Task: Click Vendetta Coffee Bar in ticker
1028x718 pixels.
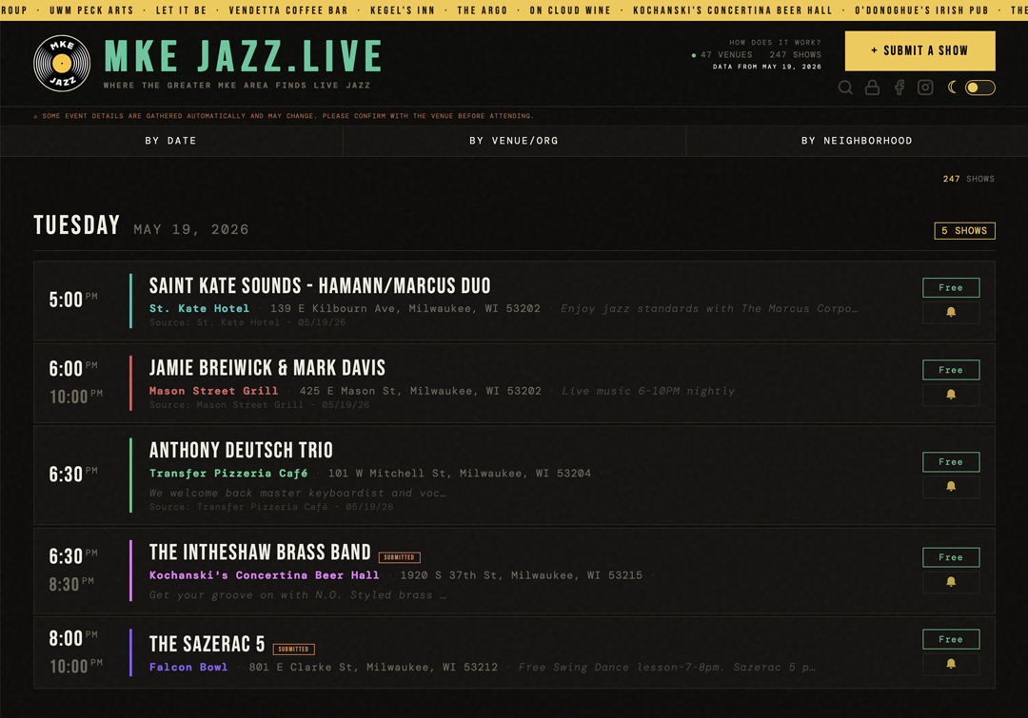Action: (x=288, y=10)
